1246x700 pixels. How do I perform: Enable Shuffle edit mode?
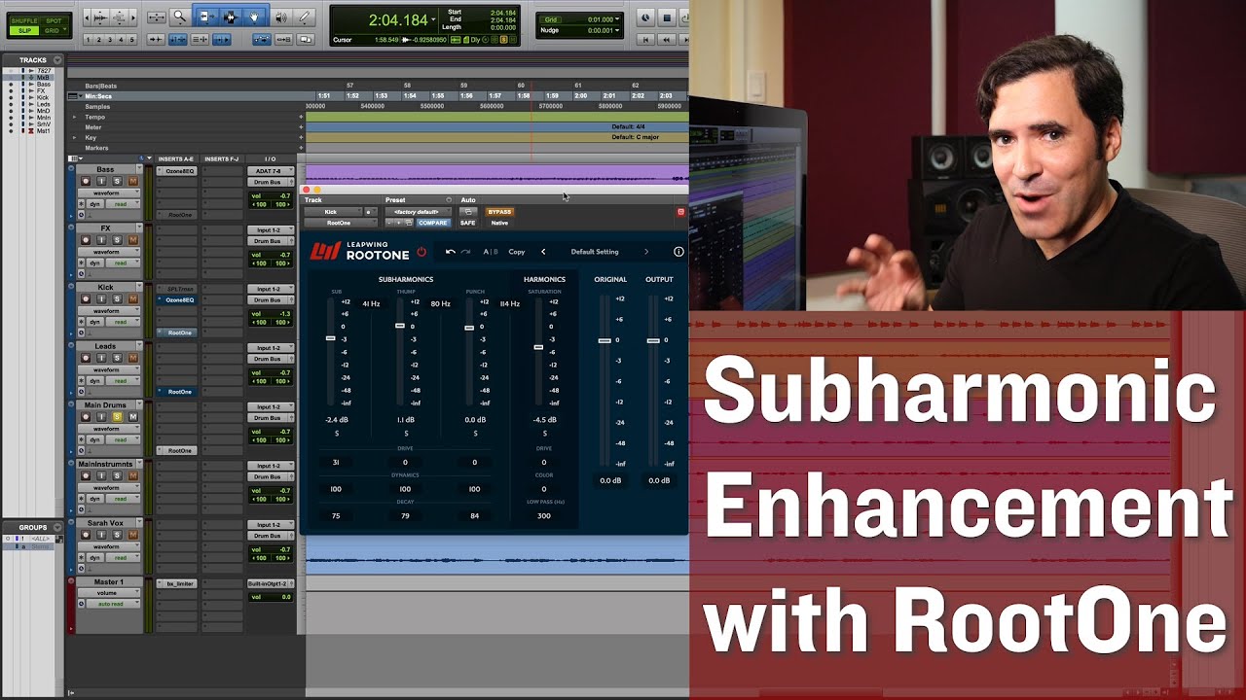24,20
